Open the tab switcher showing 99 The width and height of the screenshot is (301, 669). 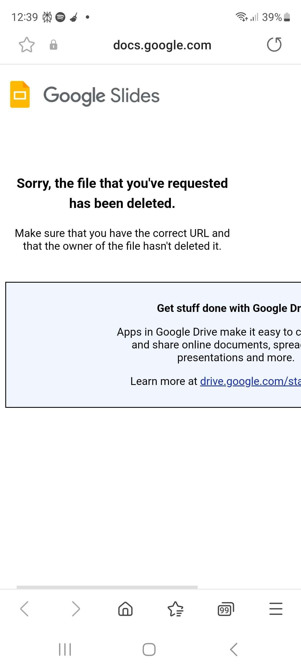click(226, 609)
